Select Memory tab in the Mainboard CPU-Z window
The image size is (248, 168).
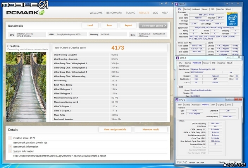206,63
